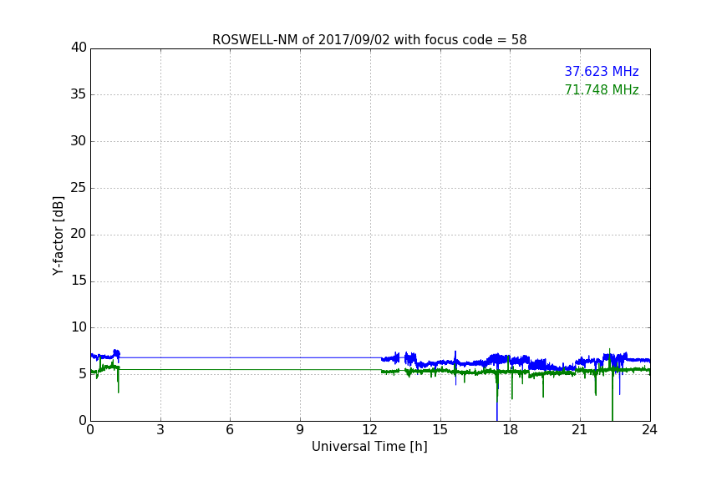Viewport: 722px width, 481px height.
Task: Click y-axis tick label 40
Action: pos(79,48)
